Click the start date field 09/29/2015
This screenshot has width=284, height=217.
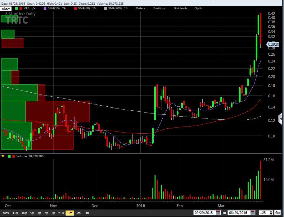(x=204, y=213)
